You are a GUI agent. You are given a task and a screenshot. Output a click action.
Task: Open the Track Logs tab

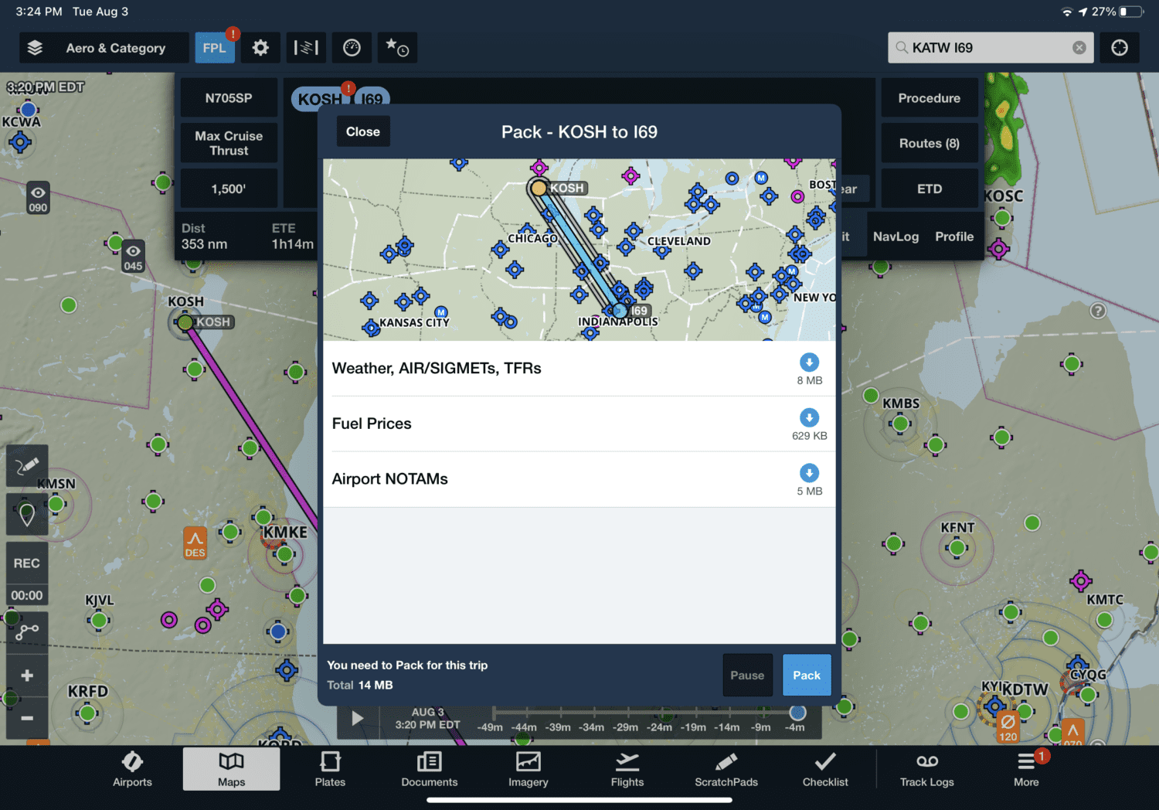(x=926, y=769)
